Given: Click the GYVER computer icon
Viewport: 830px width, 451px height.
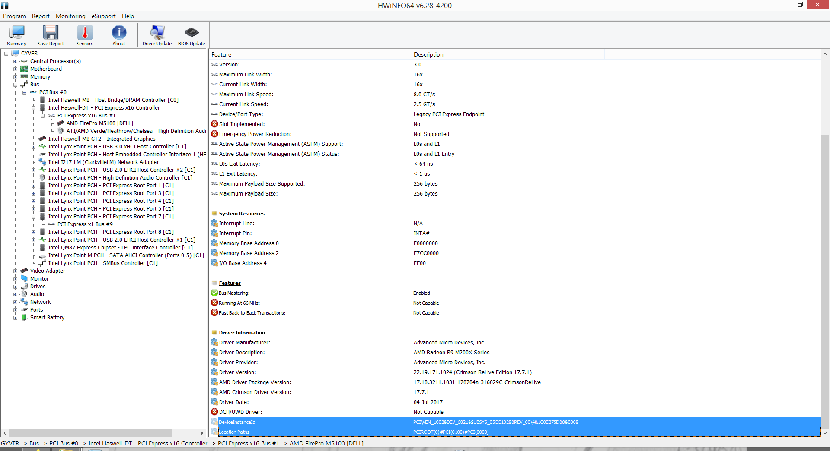Looking at the screenshot, I should pos(16,53).
